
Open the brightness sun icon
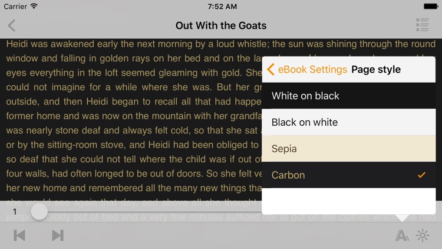tap(423, 235)
